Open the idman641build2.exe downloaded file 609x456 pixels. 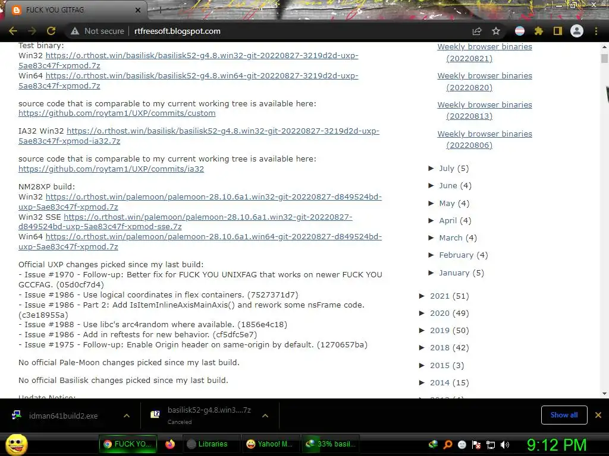click(63, 416)
